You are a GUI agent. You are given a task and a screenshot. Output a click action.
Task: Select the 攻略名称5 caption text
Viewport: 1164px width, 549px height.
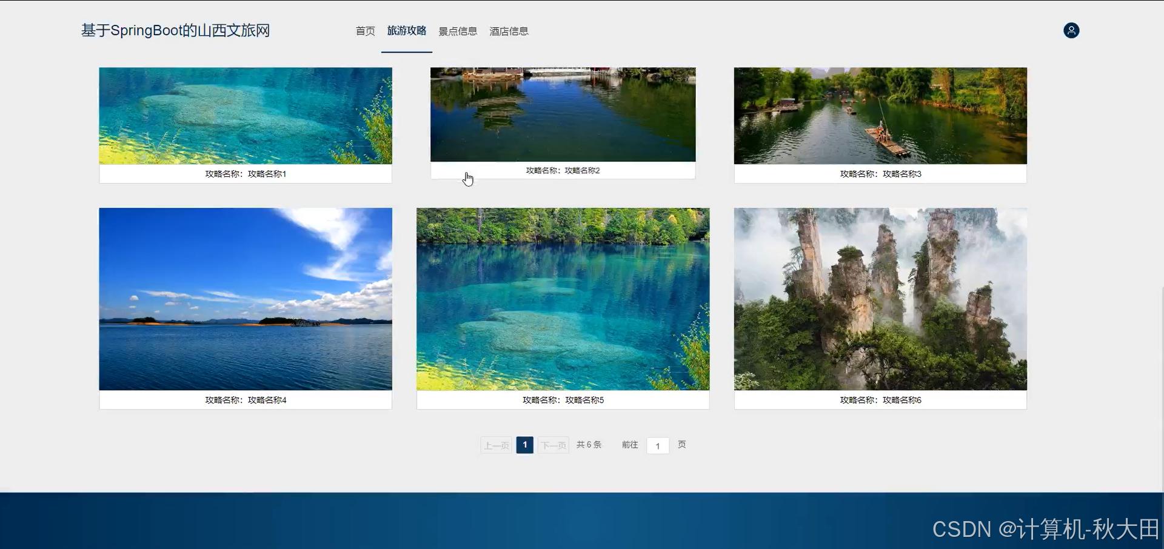click(x=563, y=400)
